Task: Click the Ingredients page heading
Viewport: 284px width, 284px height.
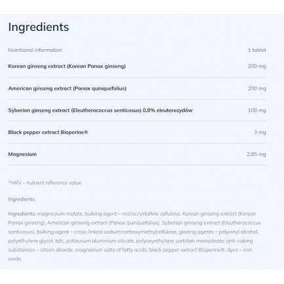Action: click(39, 28)
